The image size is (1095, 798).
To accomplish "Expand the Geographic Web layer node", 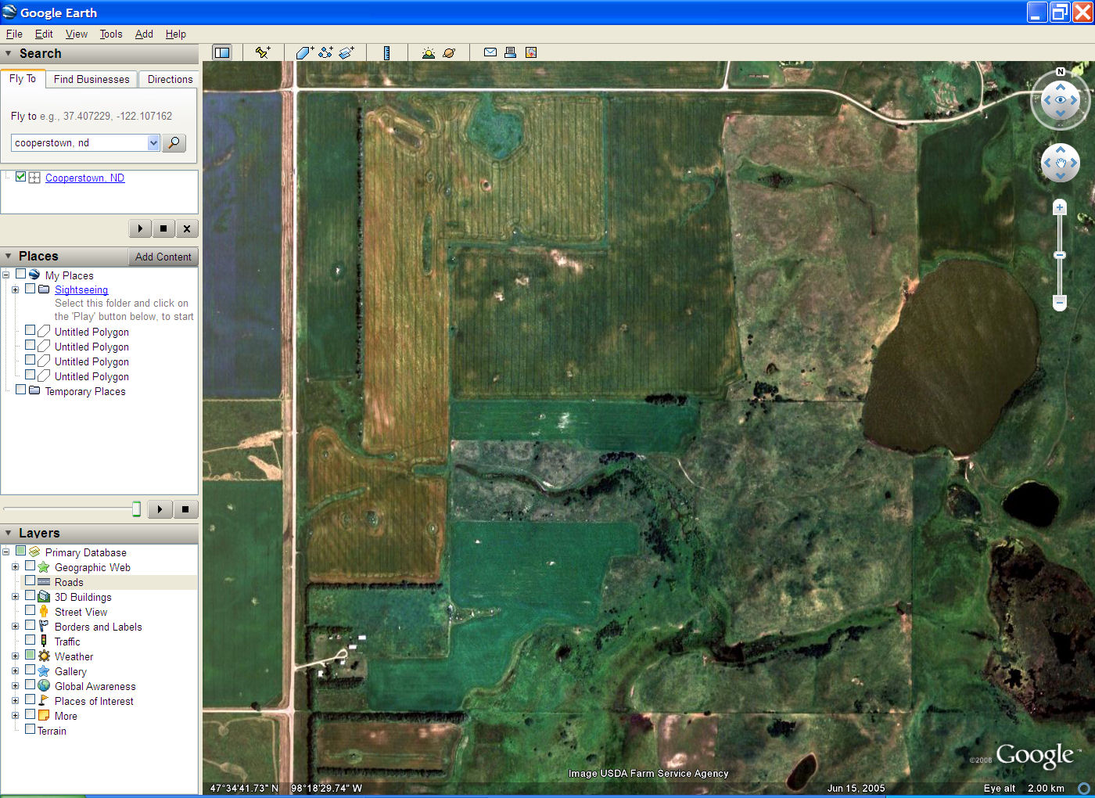I will (x=15, y=567).
